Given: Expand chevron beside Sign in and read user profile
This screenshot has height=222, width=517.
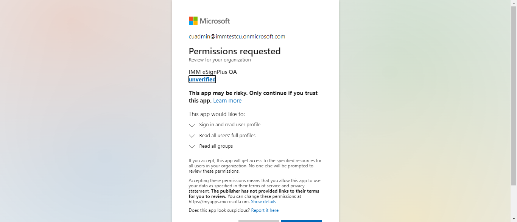Looking at the screenshot, I should point(192,125).
